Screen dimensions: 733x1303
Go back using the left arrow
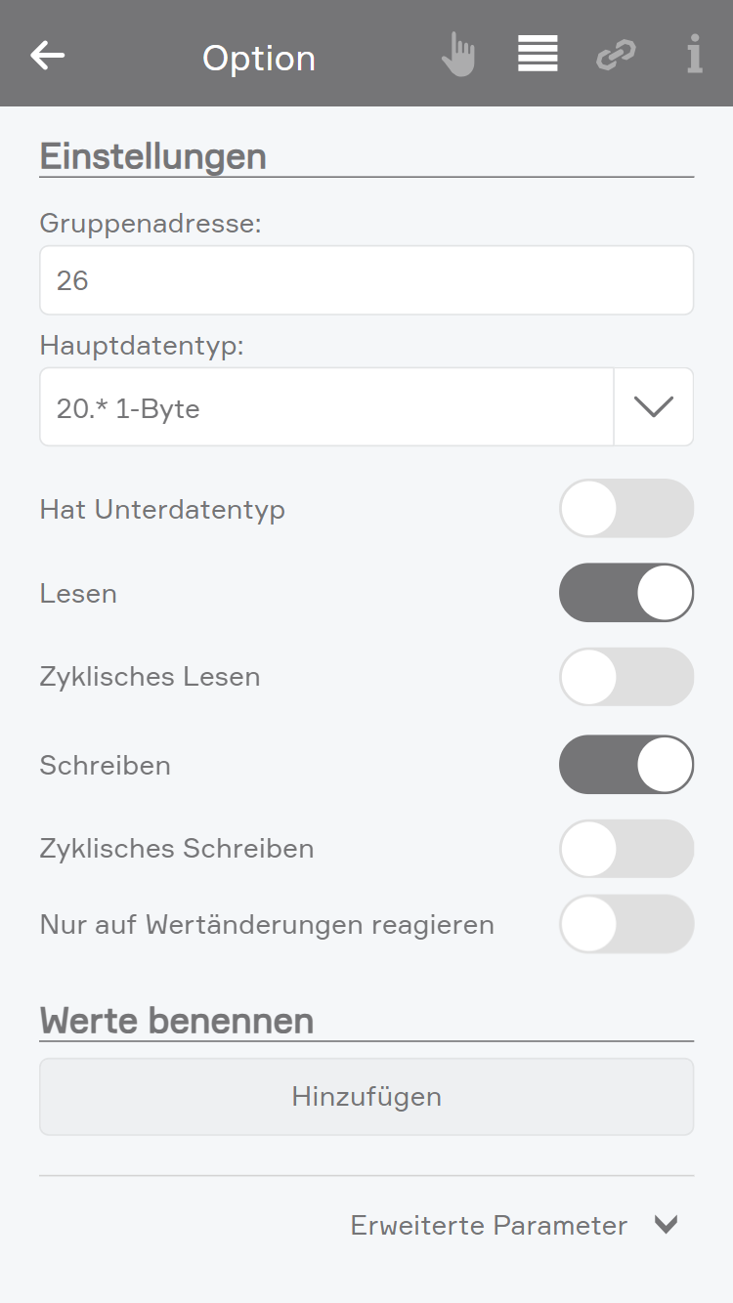47,56
